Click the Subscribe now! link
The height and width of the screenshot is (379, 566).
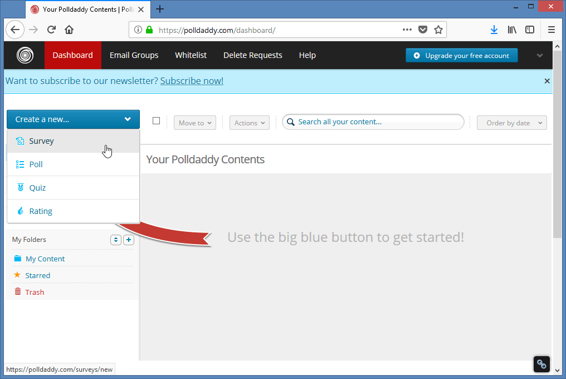pyautogui.click(x=192, y=81)
